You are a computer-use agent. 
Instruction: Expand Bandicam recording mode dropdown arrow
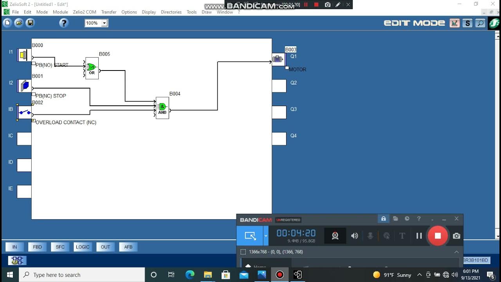tap(266, 236)
